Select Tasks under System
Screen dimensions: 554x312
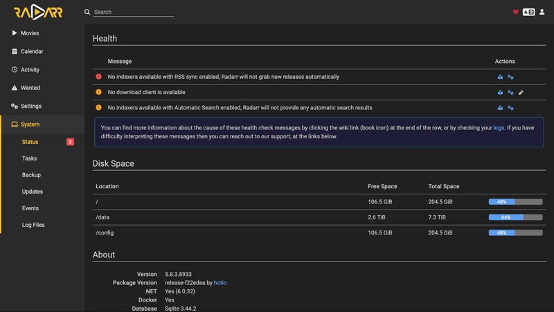click(29, 158)
